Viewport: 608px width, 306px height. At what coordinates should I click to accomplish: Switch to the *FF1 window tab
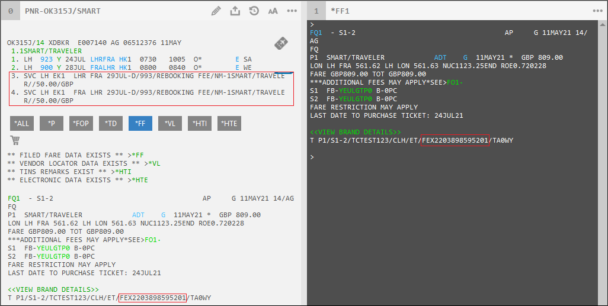pos(340,11)
